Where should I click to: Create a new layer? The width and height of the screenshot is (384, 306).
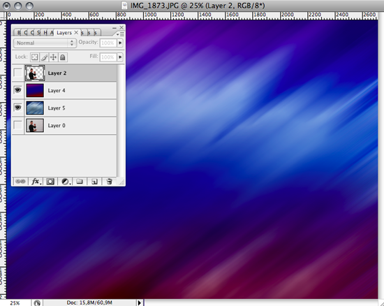[94, 182]
